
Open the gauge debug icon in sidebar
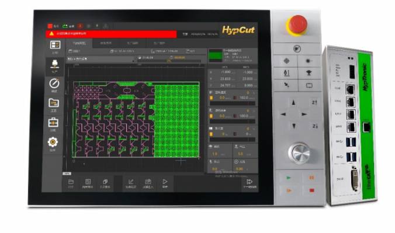(x=53, y=83)
